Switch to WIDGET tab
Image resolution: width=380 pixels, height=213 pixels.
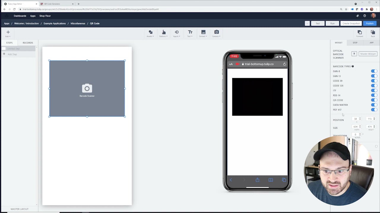click(338, 43)
